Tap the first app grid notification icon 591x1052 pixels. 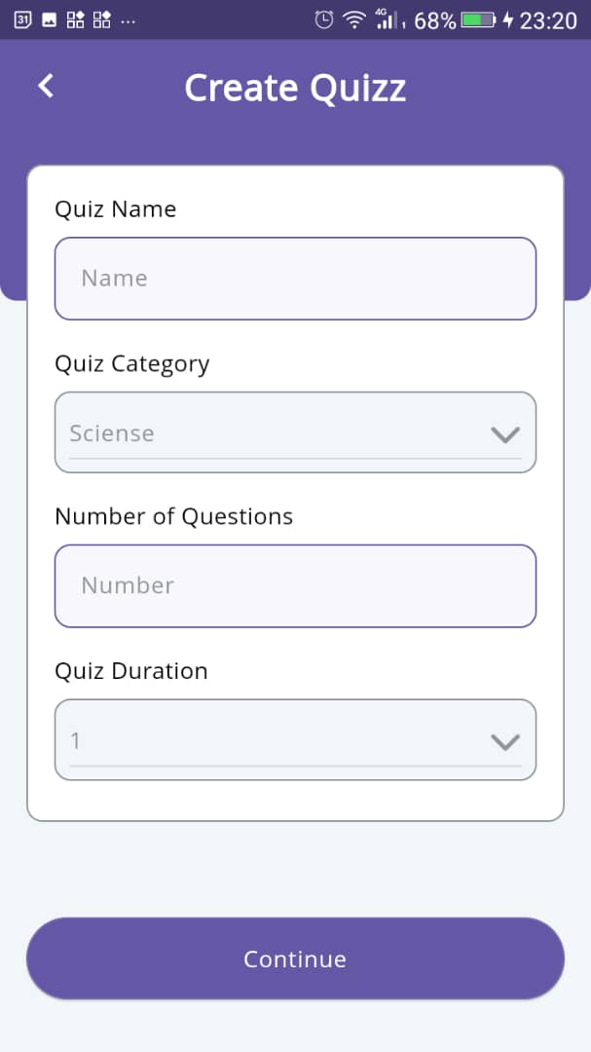tap(74, 19)
